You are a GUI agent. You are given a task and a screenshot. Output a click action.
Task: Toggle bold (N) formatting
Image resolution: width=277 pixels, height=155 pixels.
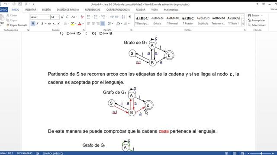(x=33, y=24)
